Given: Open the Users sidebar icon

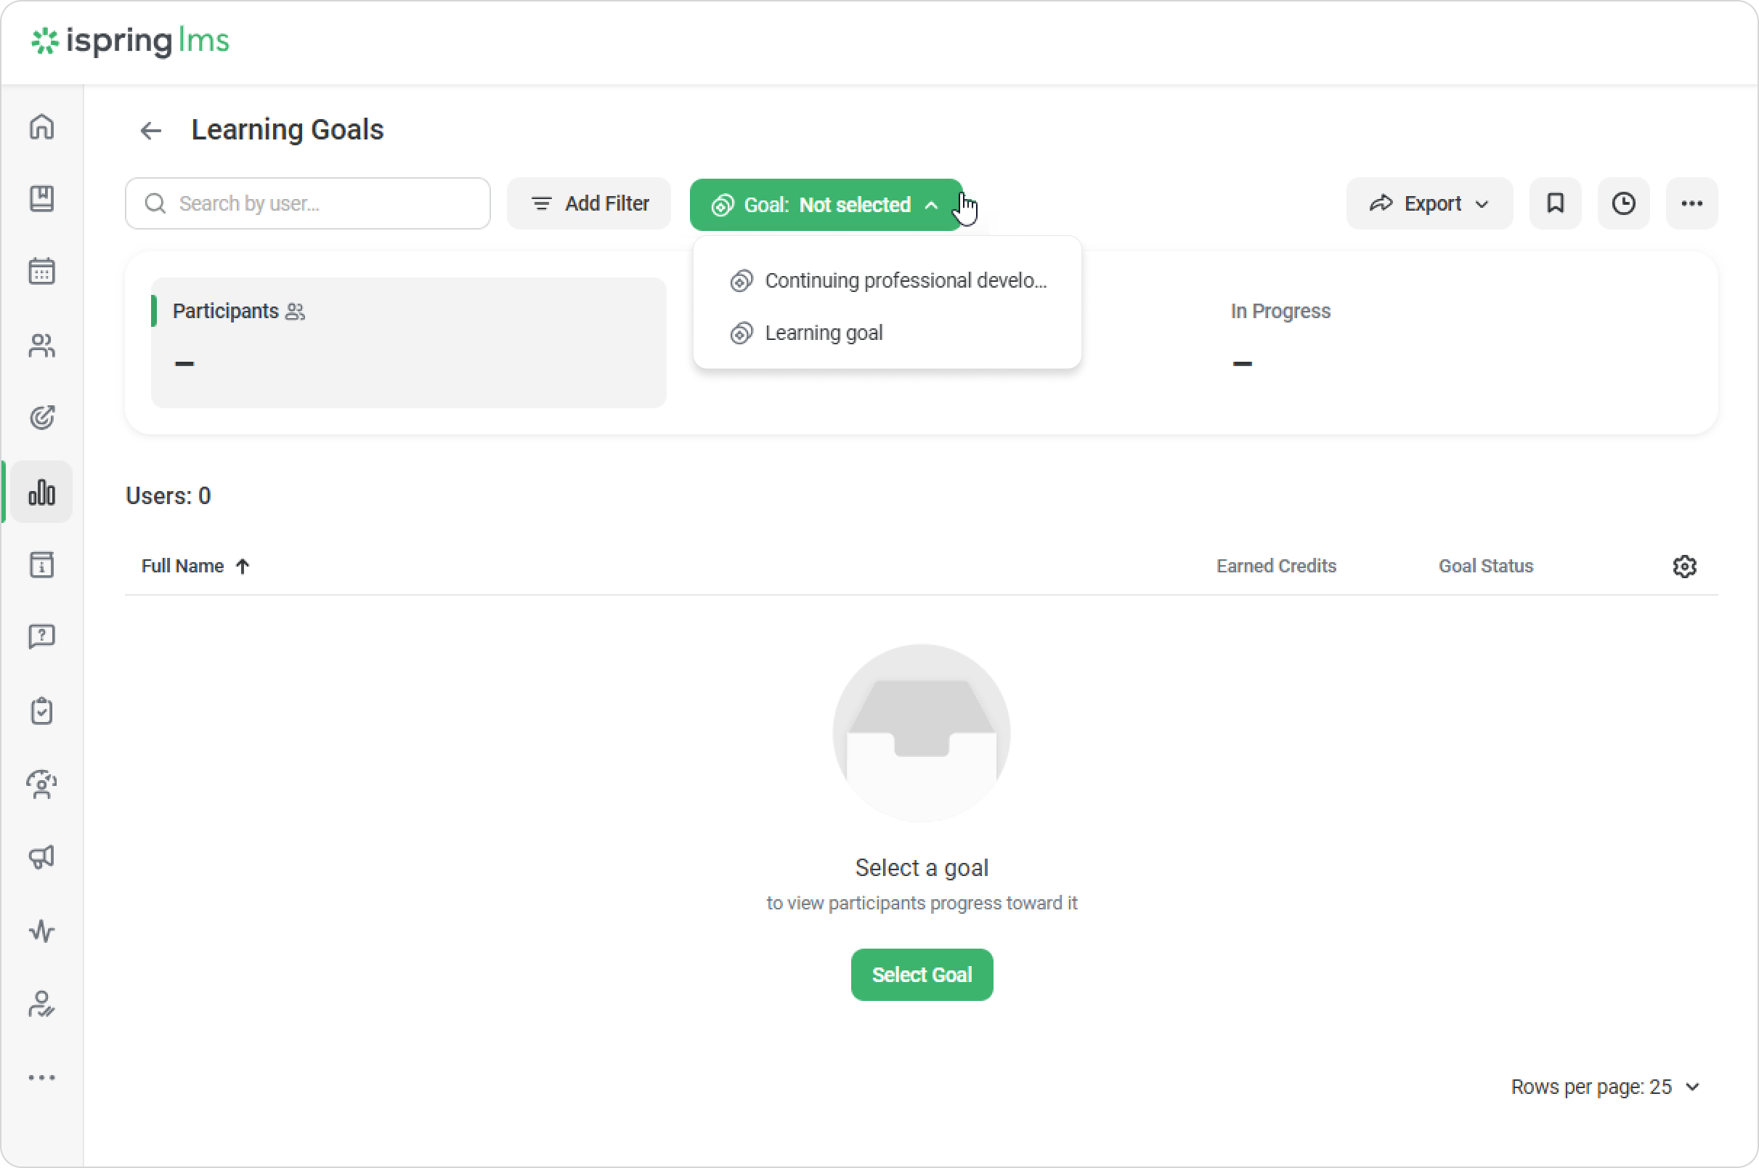Looking at the screenshot, I should (x=41, y=345).
